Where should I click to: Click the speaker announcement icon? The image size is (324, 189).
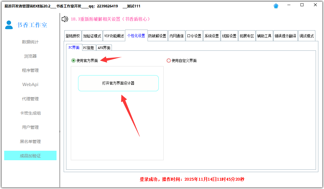[64, 19]
